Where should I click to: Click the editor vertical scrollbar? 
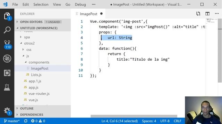tap(220, 51)
